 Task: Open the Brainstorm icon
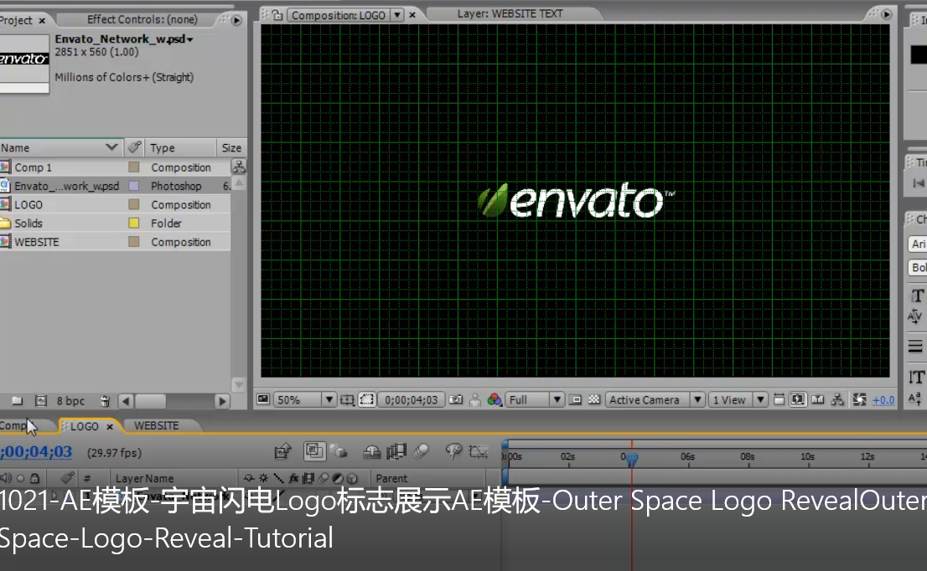pyautogui.click(x=453, y=452)
